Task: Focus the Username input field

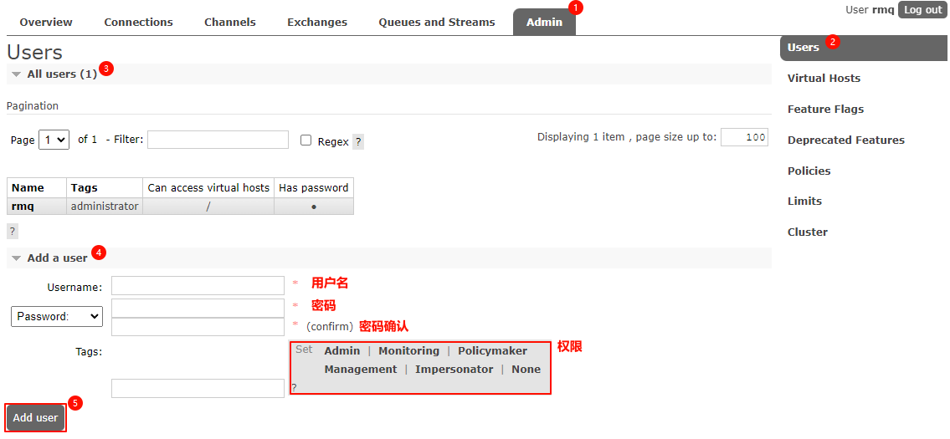Action: pyautogui.click(x=198, y=286)
